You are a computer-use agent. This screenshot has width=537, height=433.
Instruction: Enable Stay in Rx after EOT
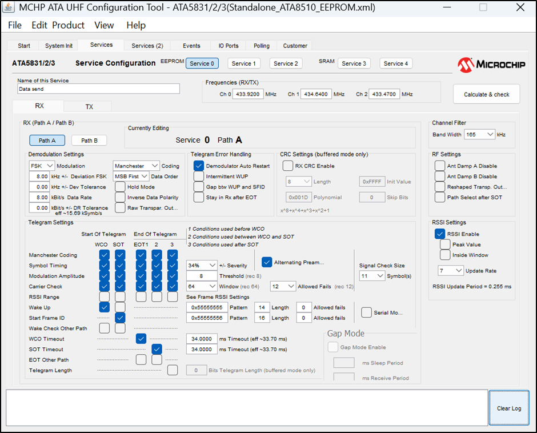pyautogui.click(x=199, y=197)
